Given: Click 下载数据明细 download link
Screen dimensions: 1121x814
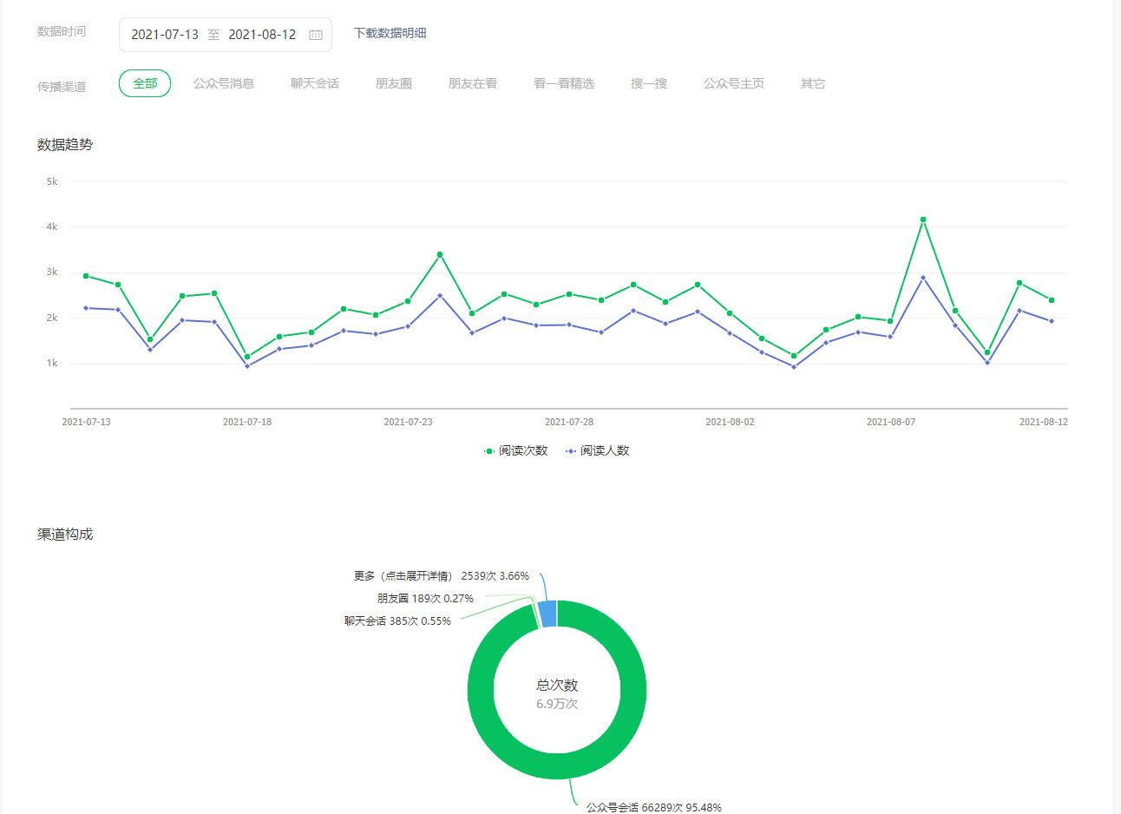Looking at the screenshot, I should pos(390,33).
